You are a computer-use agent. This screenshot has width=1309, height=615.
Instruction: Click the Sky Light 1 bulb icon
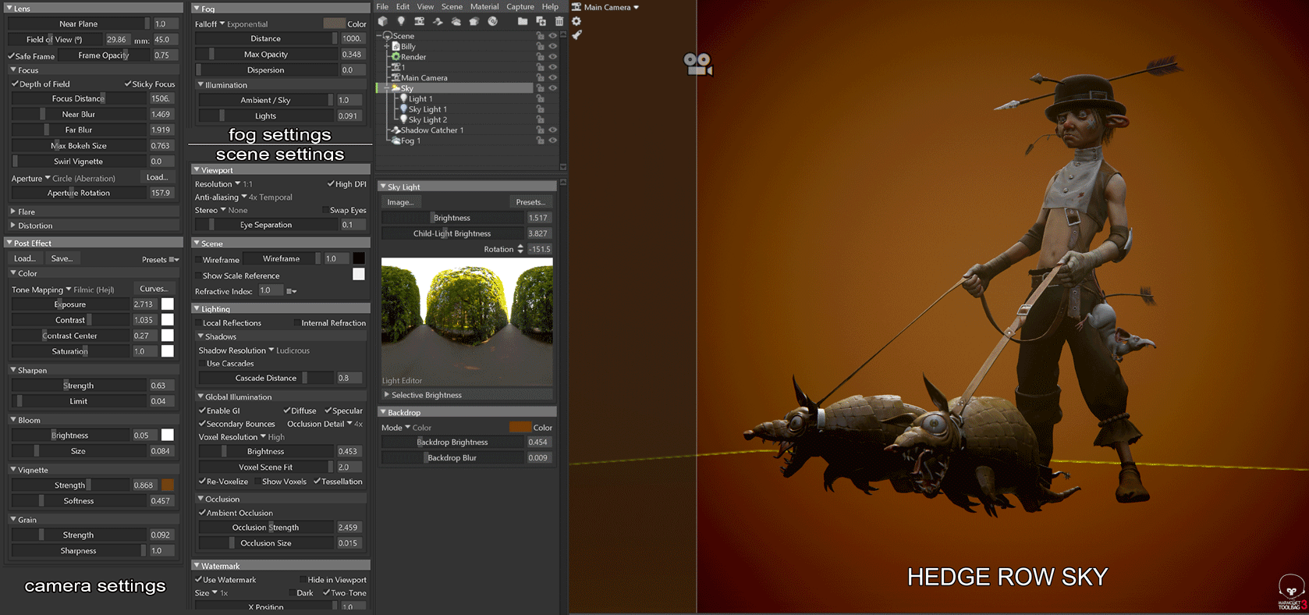coord(403,109)
